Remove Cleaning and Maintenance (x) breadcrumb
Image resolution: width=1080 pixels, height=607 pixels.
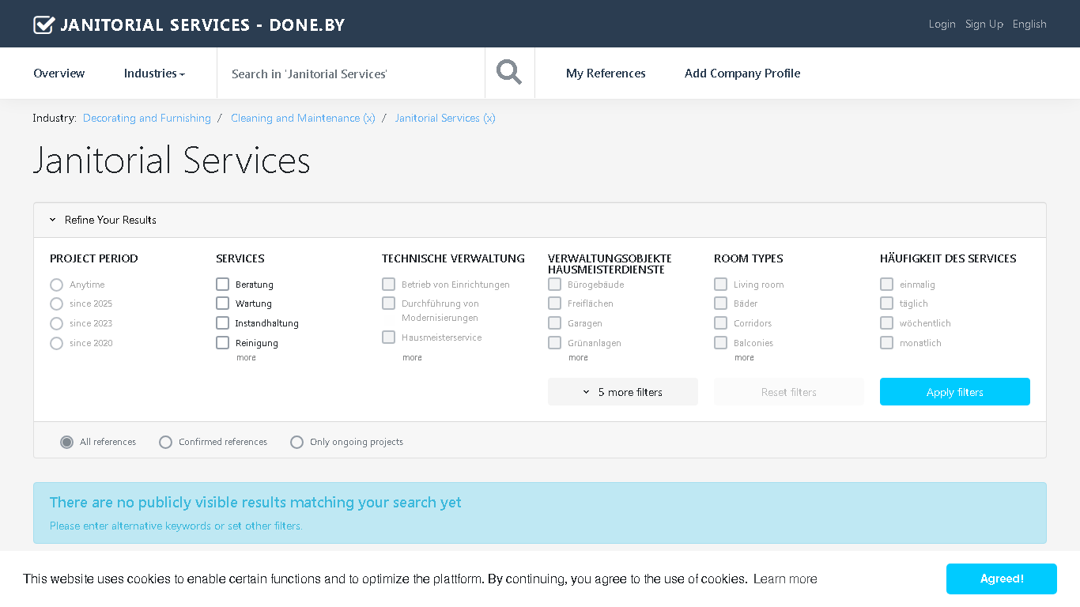click(x=303, y=118)
